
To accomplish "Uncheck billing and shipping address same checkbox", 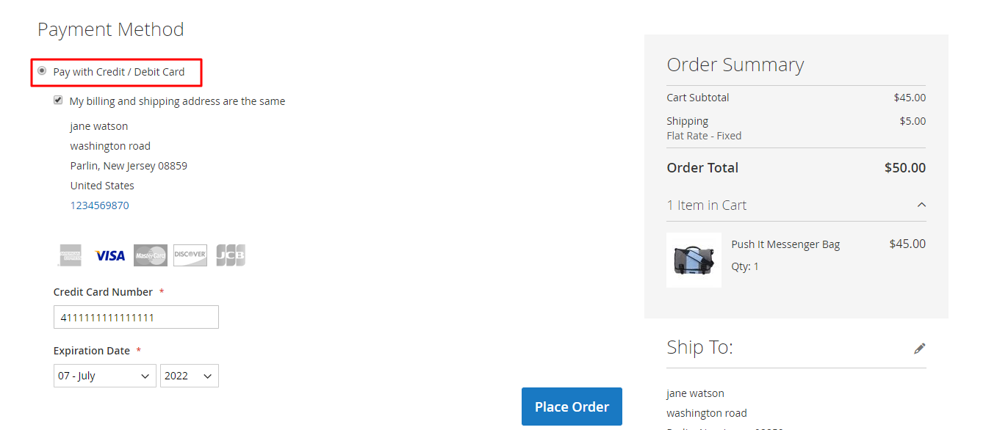I will point(58,101).
